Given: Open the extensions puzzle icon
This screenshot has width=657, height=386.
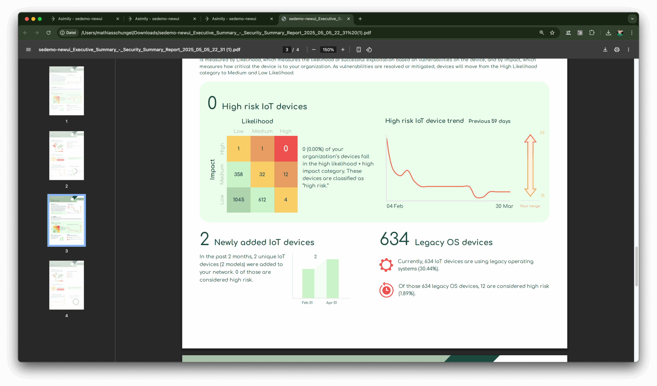Looking at the screenshot, I should [x=592, y=33].
